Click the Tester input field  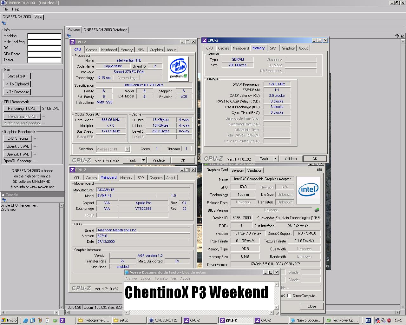44,60
